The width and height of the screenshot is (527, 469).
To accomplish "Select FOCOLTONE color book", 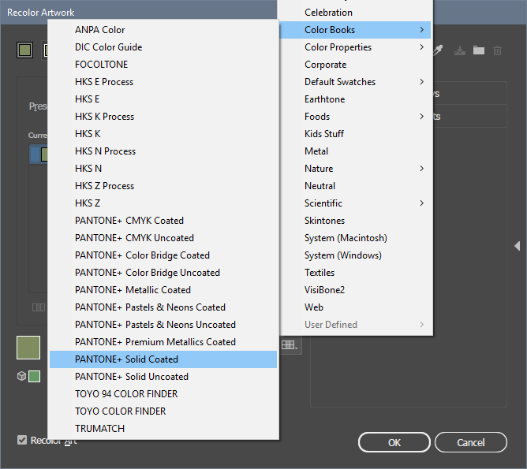I will [x=163, y=65].
